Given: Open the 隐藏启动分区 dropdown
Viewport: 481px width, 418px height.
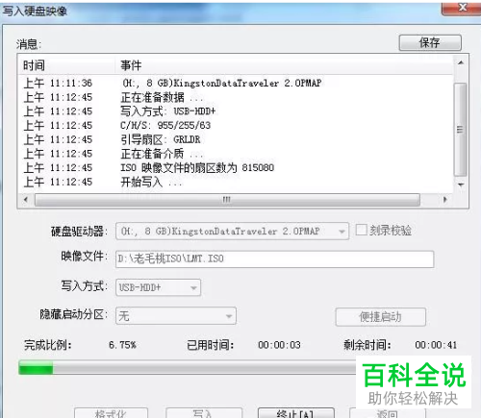Looking at the screenshot, I should coord(176,316).
